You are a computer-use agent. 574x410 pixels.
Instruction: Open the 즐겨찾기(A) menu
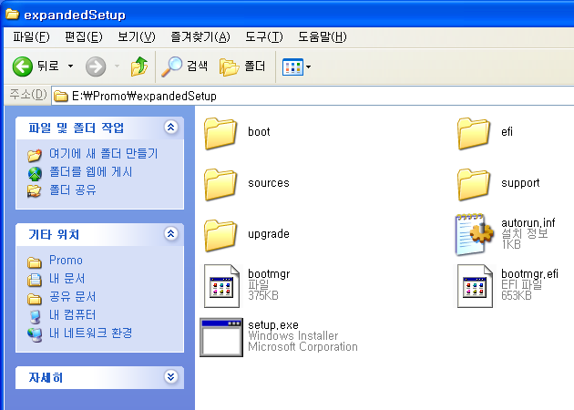click(200, 37)
